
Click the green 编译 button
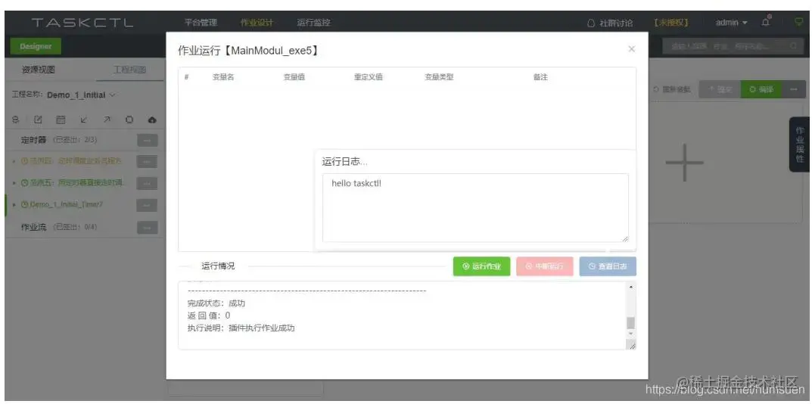pyautogui.click(x=761, y=89)
